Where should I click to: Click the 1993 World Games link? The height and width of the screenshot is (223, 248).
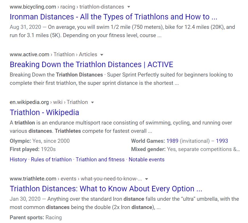point(222,141)
